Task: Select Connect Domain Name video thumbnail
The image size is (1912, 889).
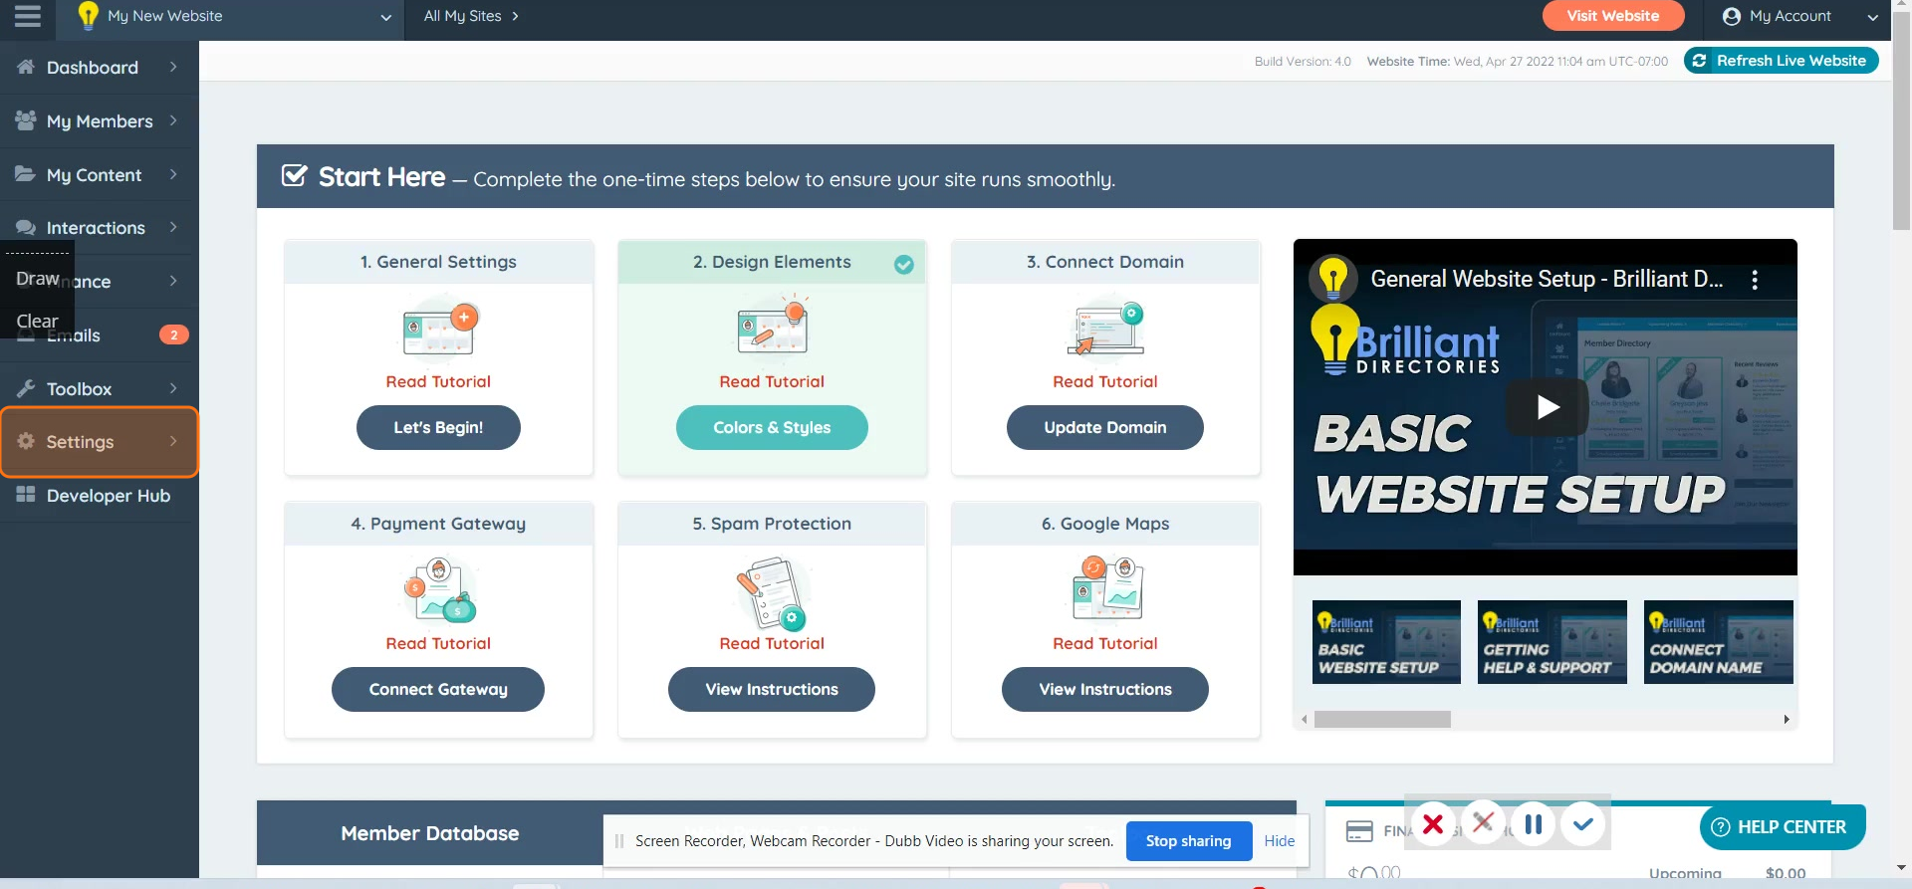Action: click(1719, 642)
